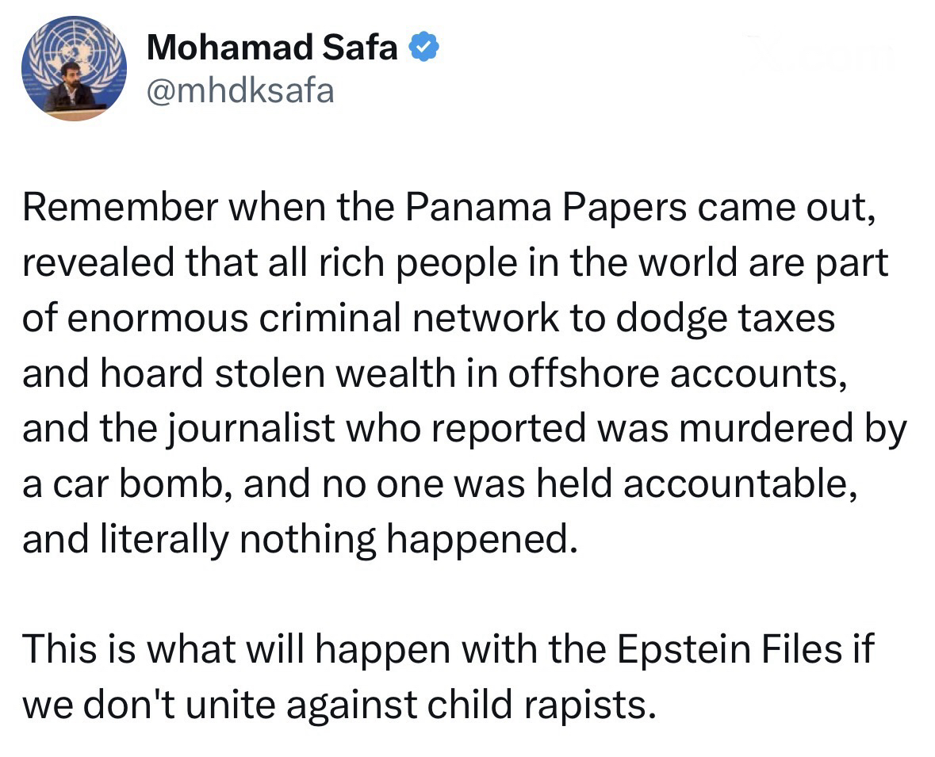Click the words "Epstein Files" in the tweet

coord(727,649)
